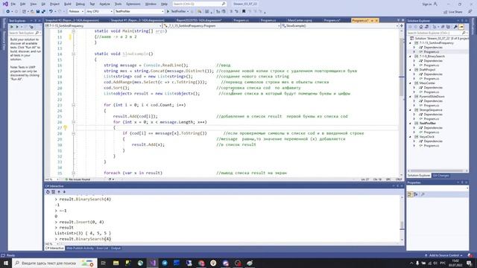477x268 pixels.
Task: Click the Visual Studio logo icon
Action: tap(5, 4)
